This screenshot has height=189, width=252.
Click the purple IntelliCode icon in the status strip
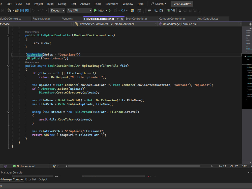(6, 166)
